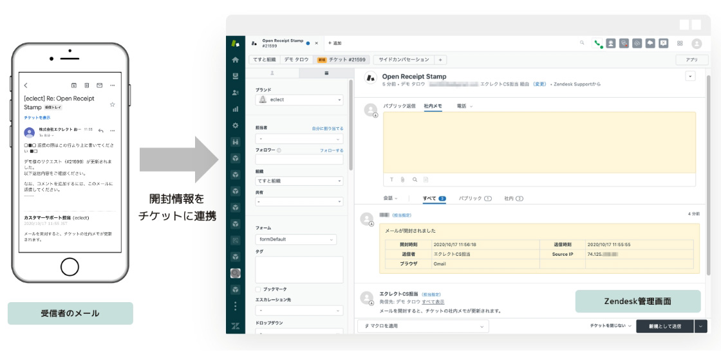Open the Zendesk products grid icon
The image size is (721, 351).
(680, 43)
